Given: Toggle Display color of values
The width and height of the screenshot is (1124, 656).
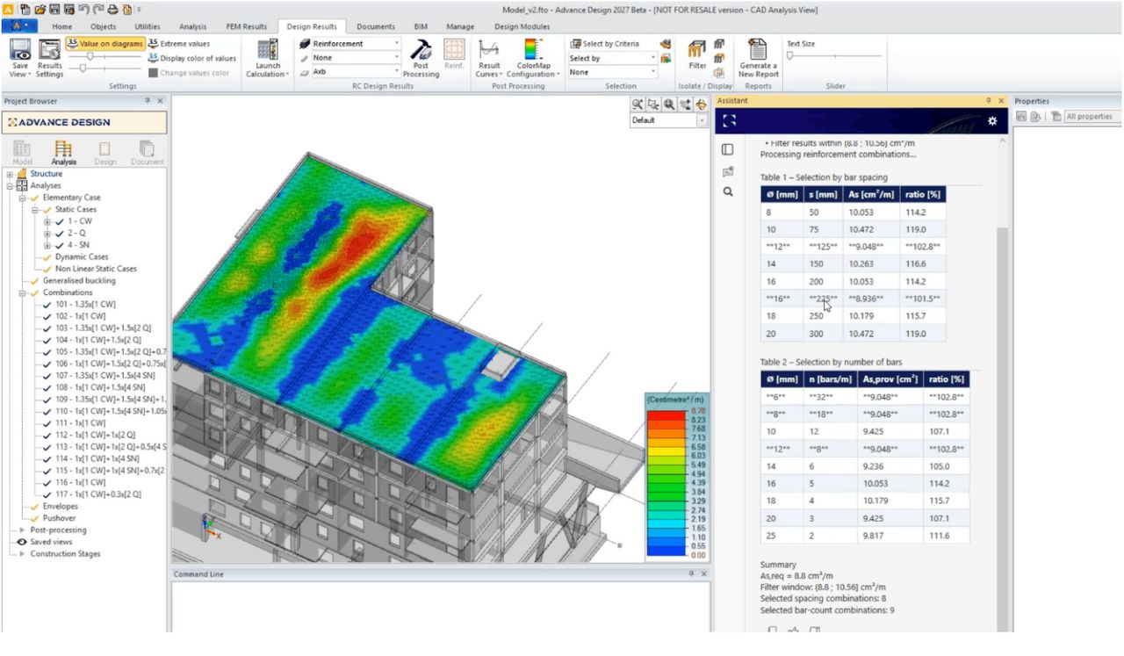Looking at the screenshot, I should 191,58.
